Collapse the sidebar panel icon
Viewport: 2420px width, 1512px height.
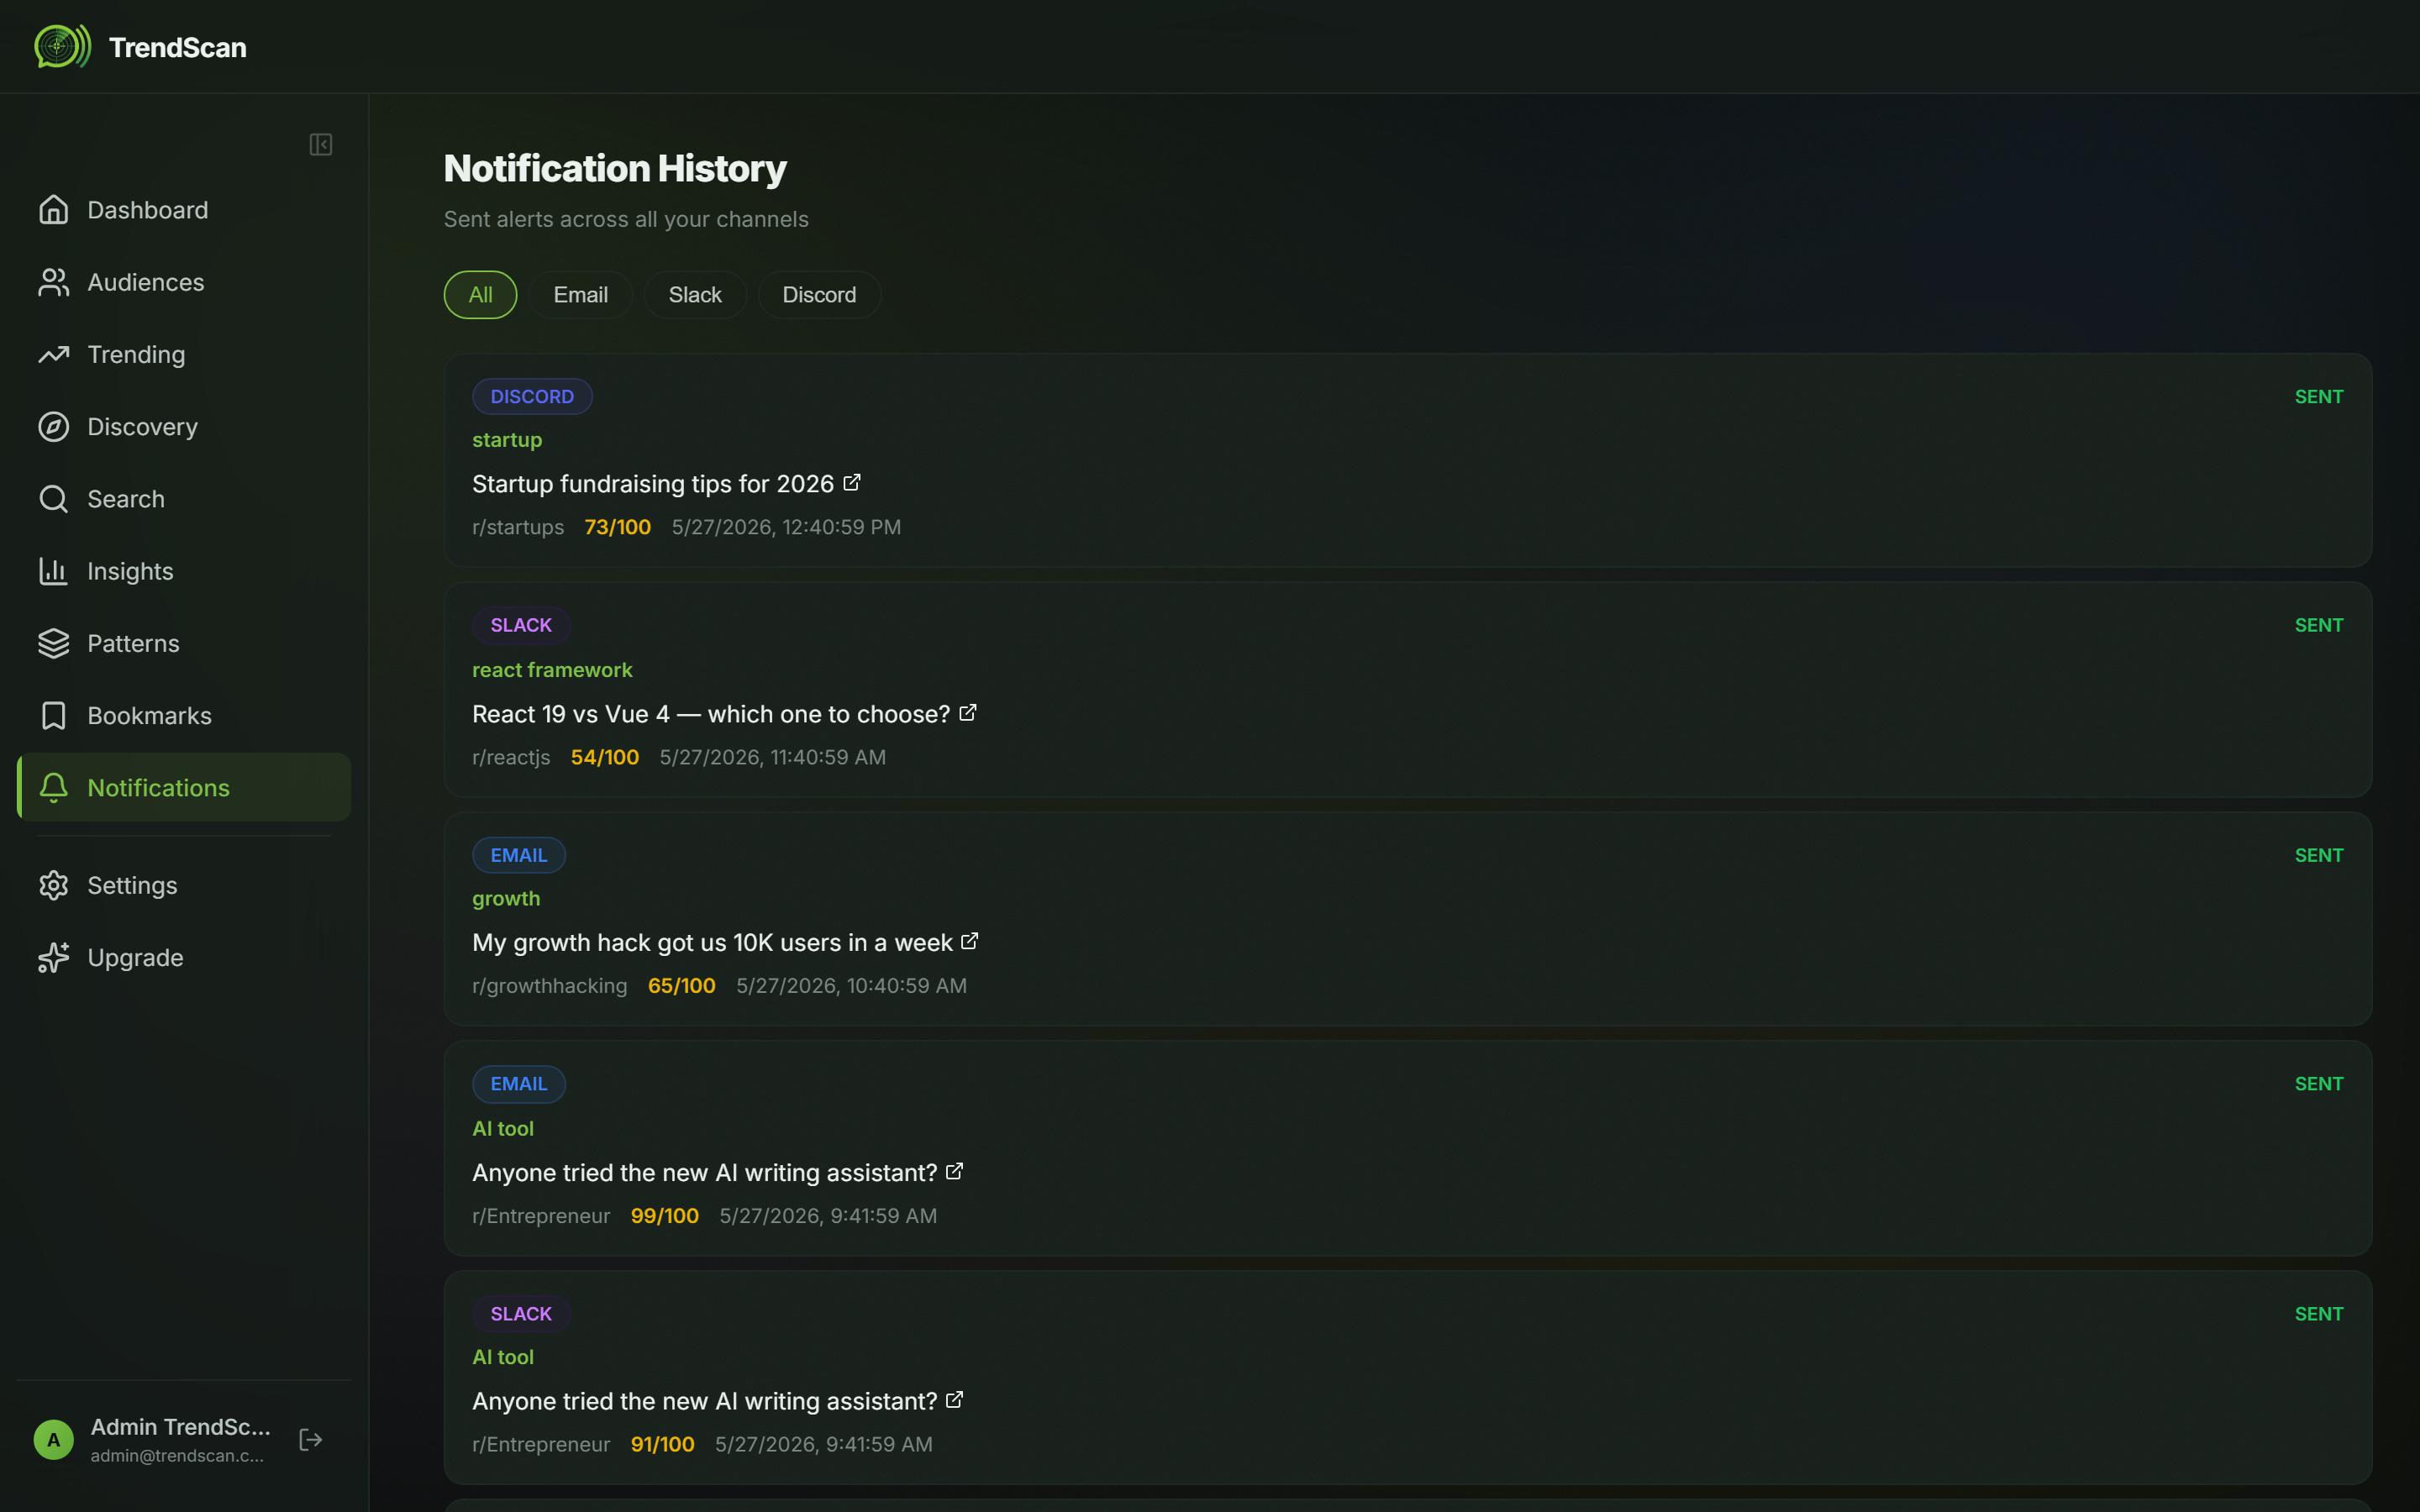pos(321,145)
